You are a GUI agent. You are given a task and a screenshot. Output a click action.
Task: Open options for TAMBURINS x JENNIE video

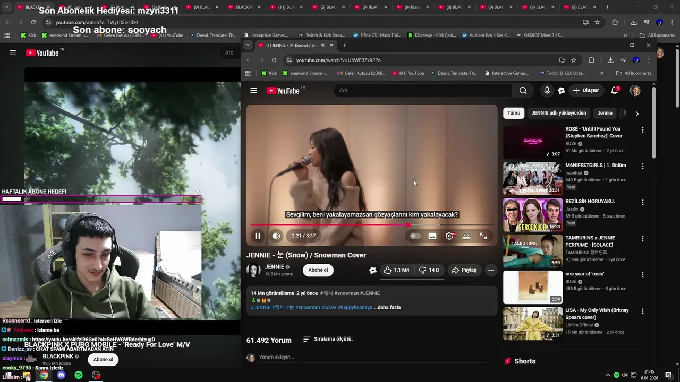(642, 238)
